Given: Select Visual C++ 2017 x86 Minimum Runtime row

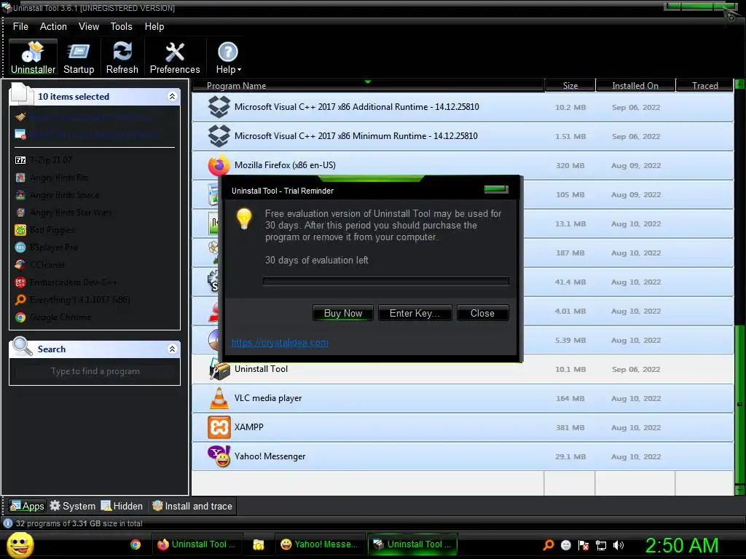Looking at the screenshot, I should tap(463, 136).
